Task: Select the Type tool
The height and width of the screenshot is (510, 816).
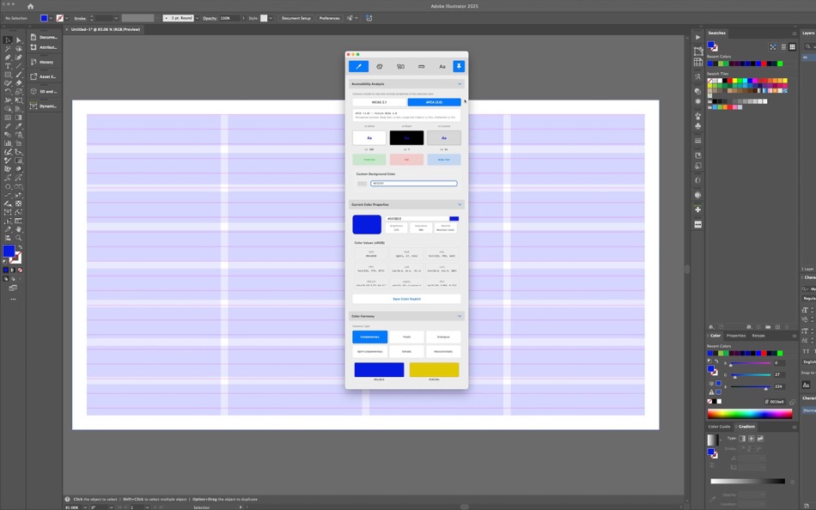Action: click(x=8, y=66)
